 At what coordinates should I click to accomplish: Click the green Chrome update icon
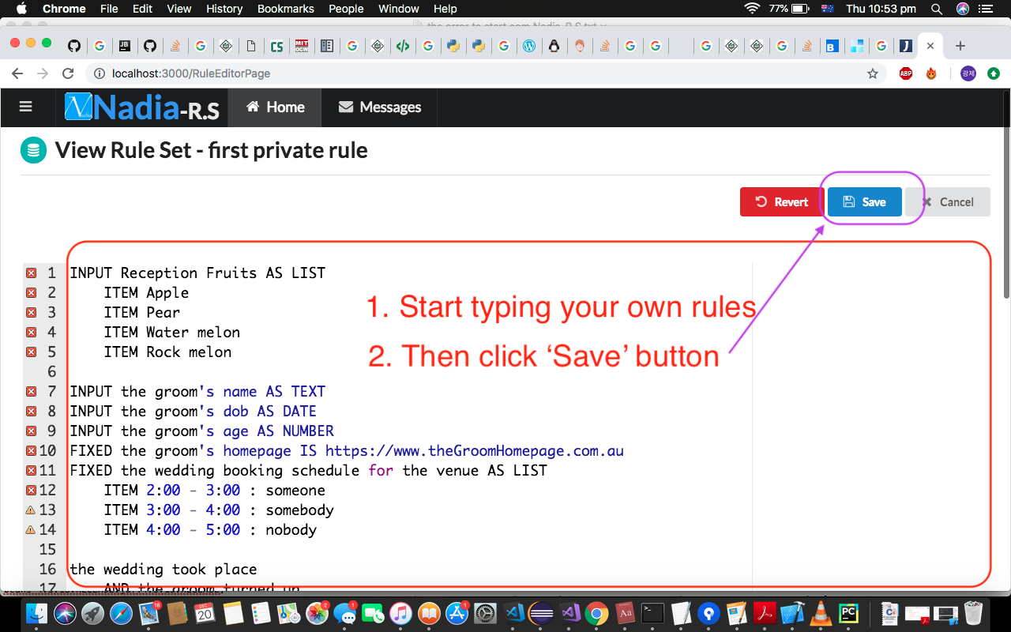(x=993, y=73)
